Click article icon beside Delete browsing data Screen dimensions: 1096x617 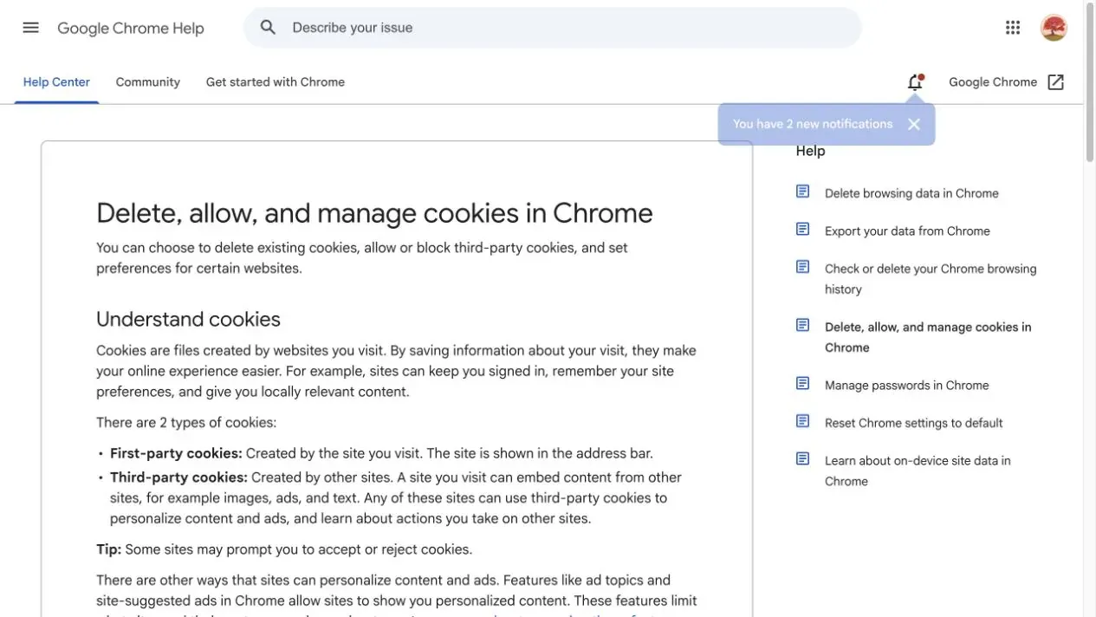point(803,192)
